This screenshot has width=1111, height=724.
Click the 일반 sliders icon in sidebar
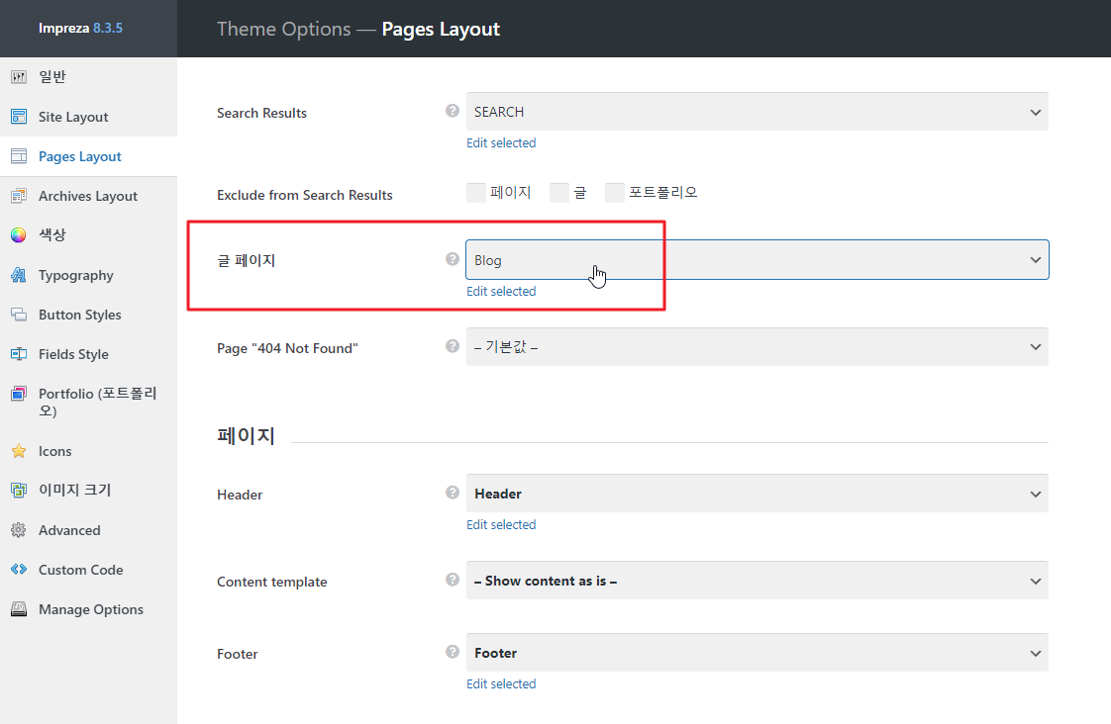point(19,76)
